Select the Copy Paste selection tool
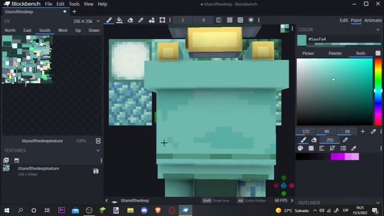Screen dimensions: 384x216 tap(162, 20)
